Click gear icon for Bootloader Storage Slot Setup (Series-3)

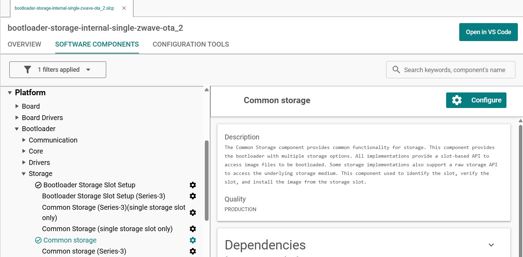coord(193,196)
